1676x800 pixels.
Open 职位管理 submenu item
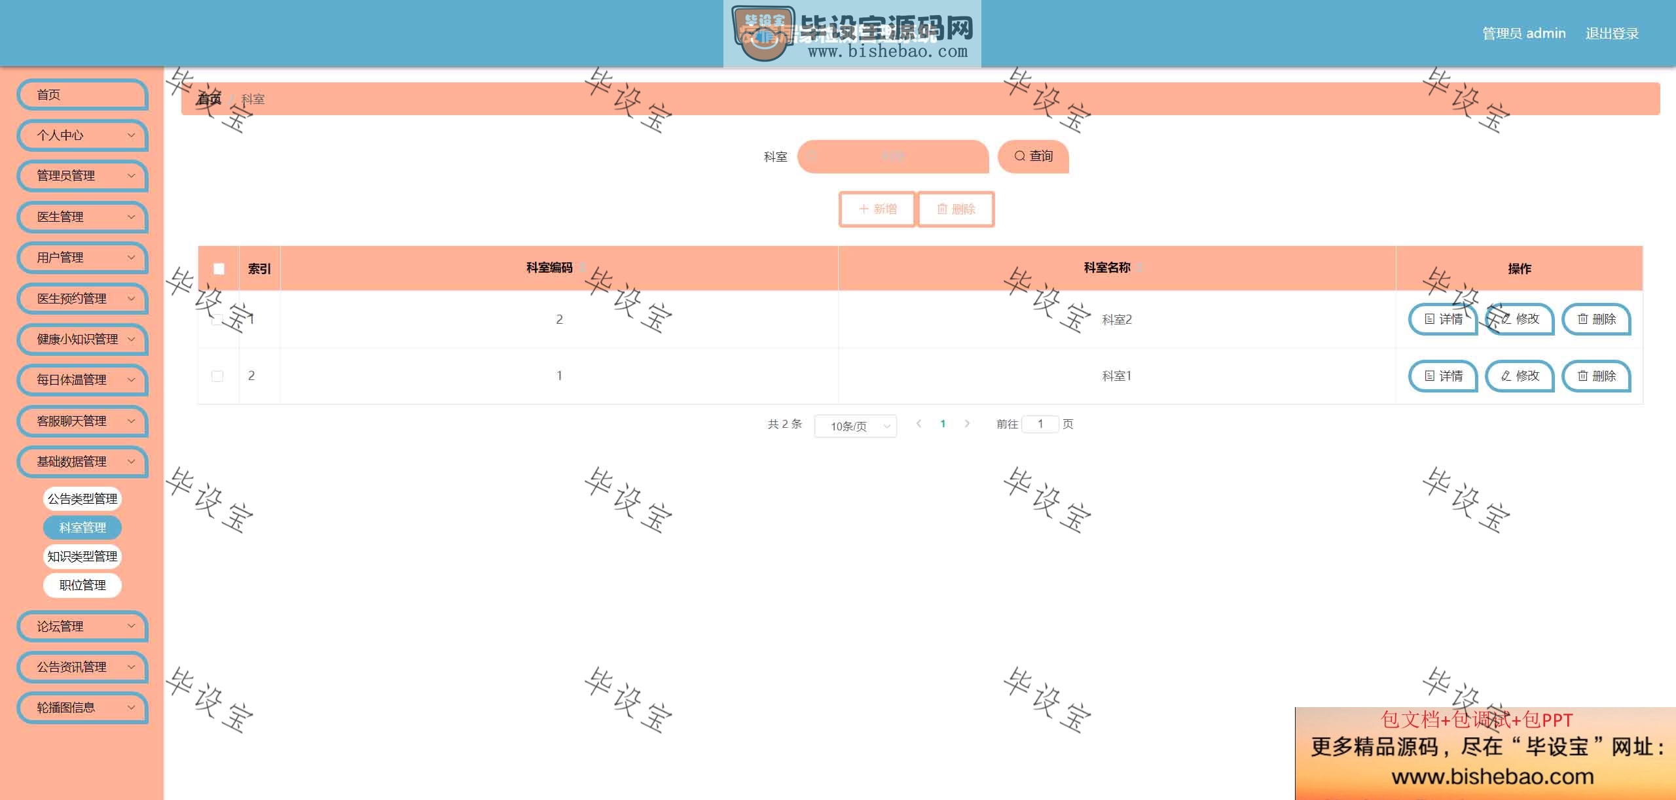[82, 585]
